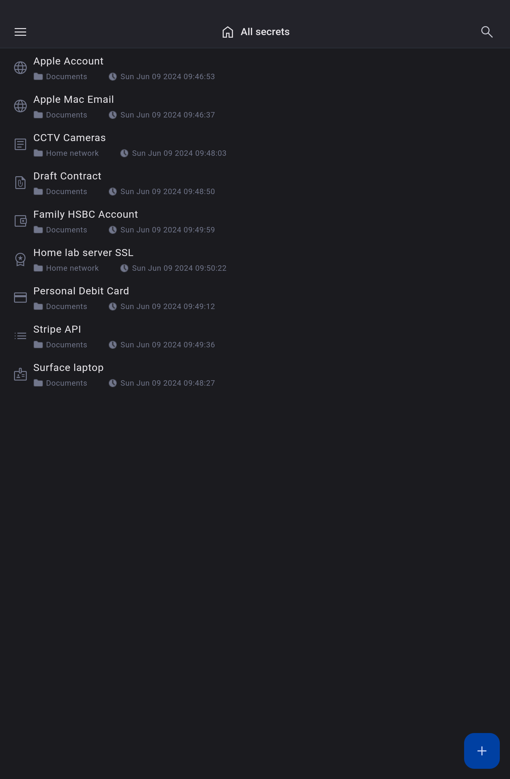
Task: Click the home icon beside All secrets
Action: [x=228, y=32]
